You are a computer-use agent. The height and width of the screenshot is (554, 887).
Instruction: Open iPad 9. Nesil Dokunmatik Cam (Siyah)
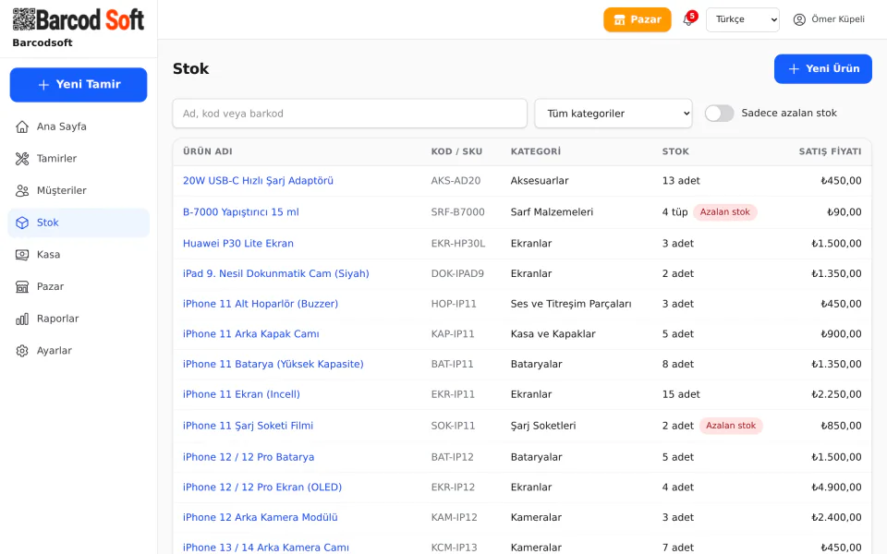[276, 273]
